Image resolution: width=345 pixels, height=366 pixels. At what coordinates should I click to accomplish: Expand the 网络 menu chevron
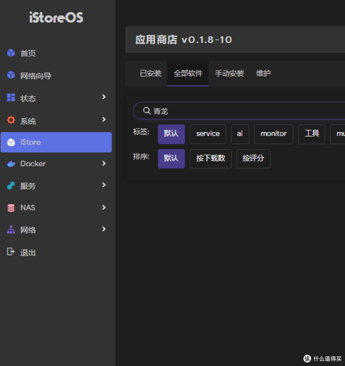pos(104,229)
